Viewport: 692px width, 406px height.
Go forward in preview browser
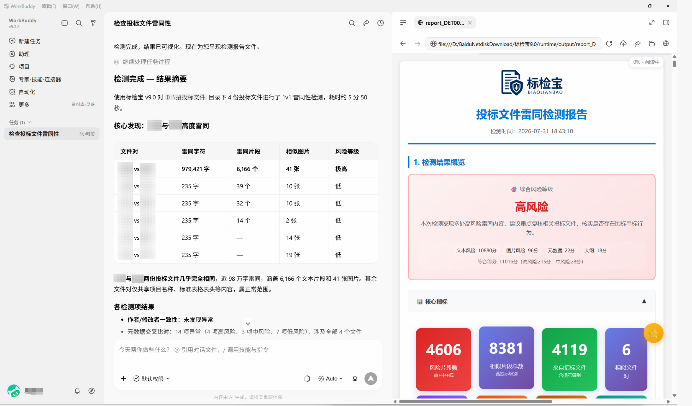pos(417,44)
